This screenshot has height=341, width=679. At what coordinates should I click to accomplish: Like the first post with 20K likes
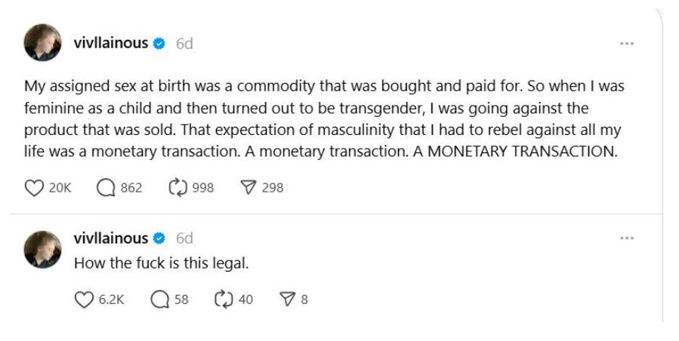(34, 188)
